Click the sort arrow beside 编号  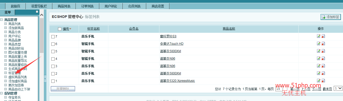point(70,29)
